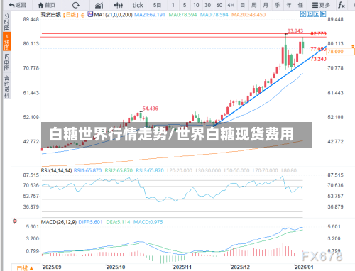Click the 54.436 peak price label
Image resolution: width=355 pixels, height=271 pixels.
pos(151,109)
